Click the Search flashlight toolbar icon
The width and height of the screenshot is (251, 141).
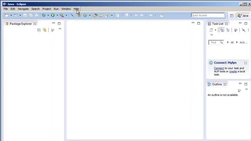(107, 15)
